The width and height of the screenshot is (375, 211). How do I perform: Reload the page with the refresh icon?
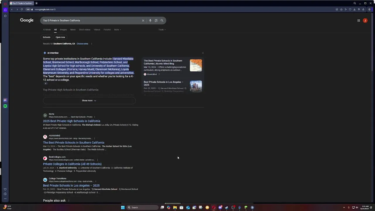(x=22, y=9)
